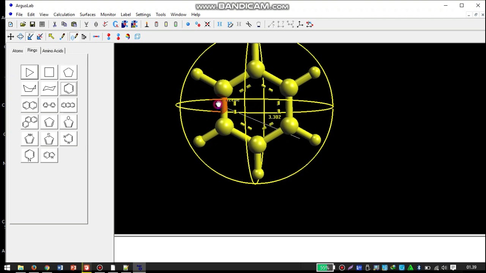This screenshot has width=486, height=273.
Task: Activate the translate move arrows tool
Action: click(x=11, y=36)
